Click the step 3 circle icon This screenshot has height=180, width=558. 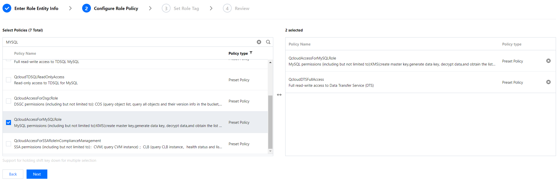166,8
